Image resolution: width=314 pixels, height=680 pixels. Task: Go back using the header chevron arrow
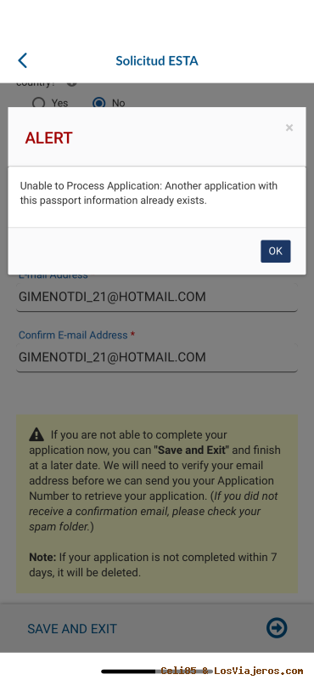coord(23,60)
